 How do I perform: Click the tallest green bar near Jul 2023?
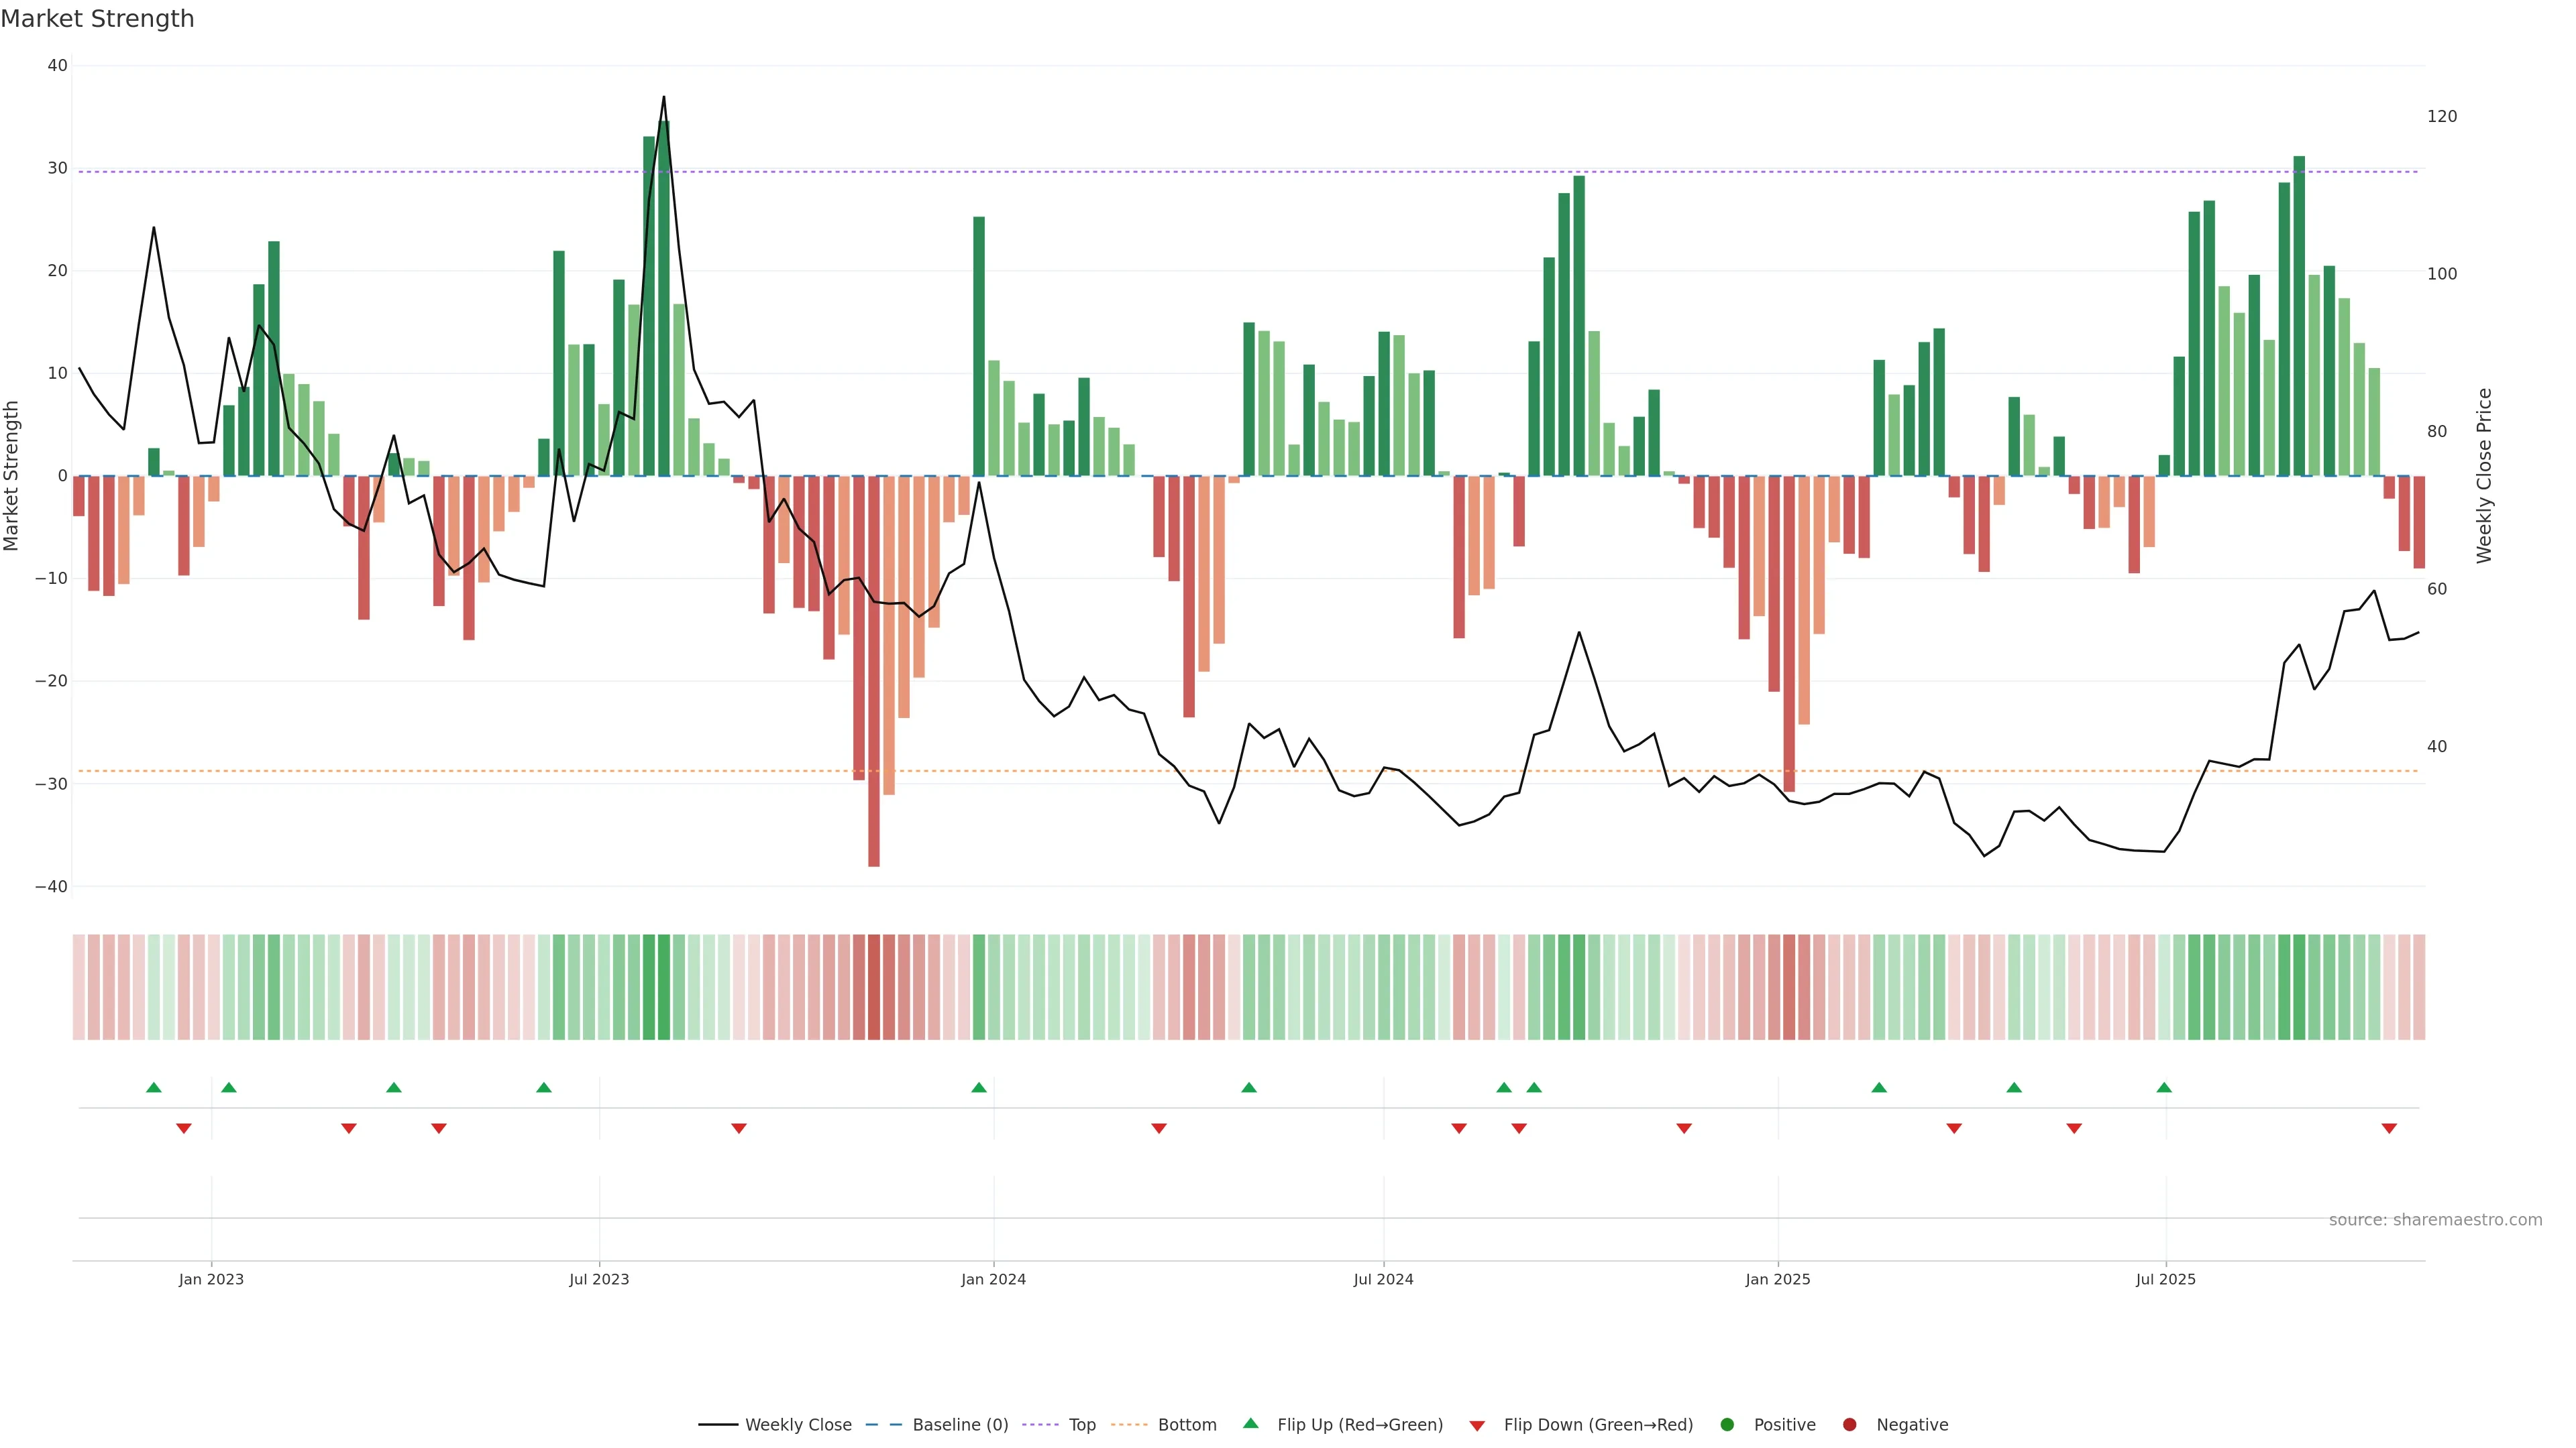(x=664, y=300)
